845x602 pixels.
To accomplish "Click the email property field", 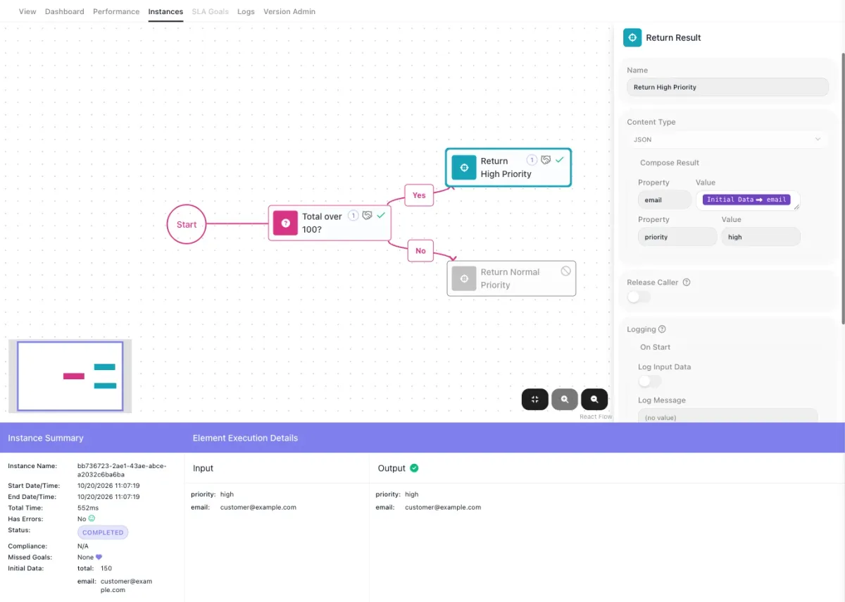I will pyautogui.click(x=664, y=200).
